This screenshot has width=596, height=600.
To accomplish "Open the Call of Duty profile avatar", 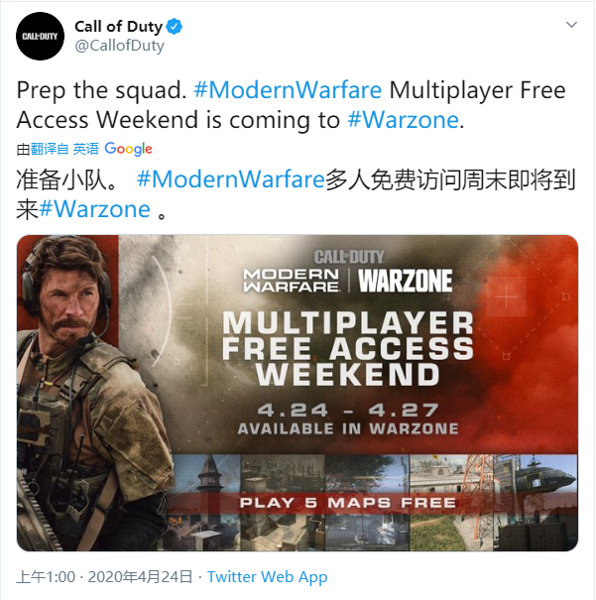I will (x=41, y=36).
